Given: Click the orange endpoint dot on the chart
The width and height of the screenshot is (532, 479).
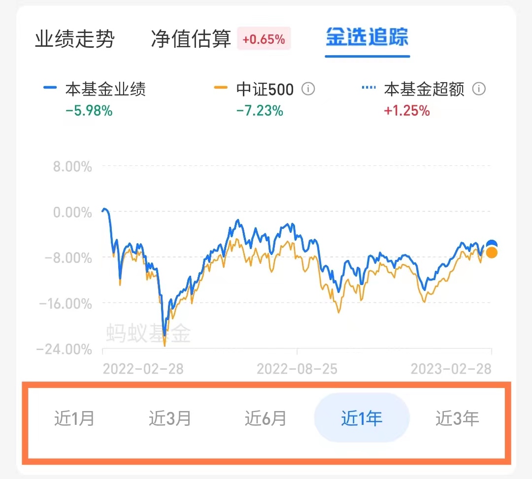Looking at the screenshot, I should [491, 253].
